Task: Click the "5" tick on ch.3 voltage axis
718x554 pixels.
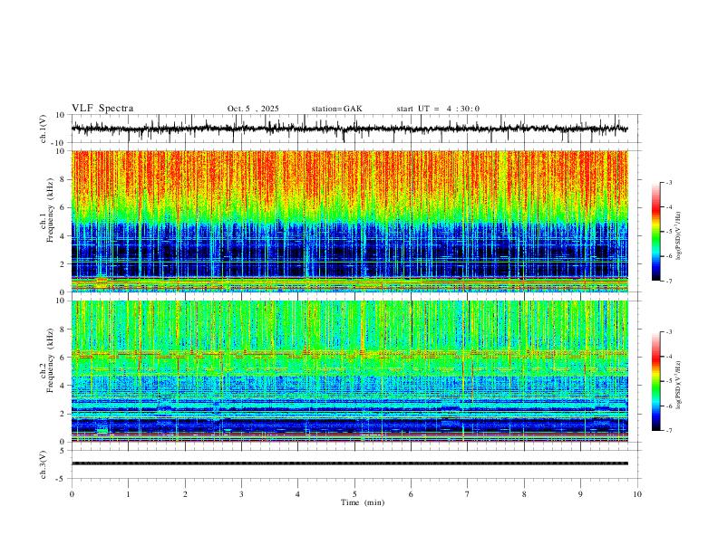Action: [63, 450]
